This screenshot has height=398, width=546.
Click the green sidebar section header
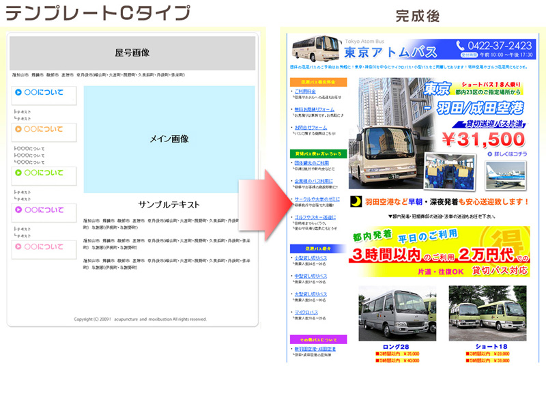[318, 154]
